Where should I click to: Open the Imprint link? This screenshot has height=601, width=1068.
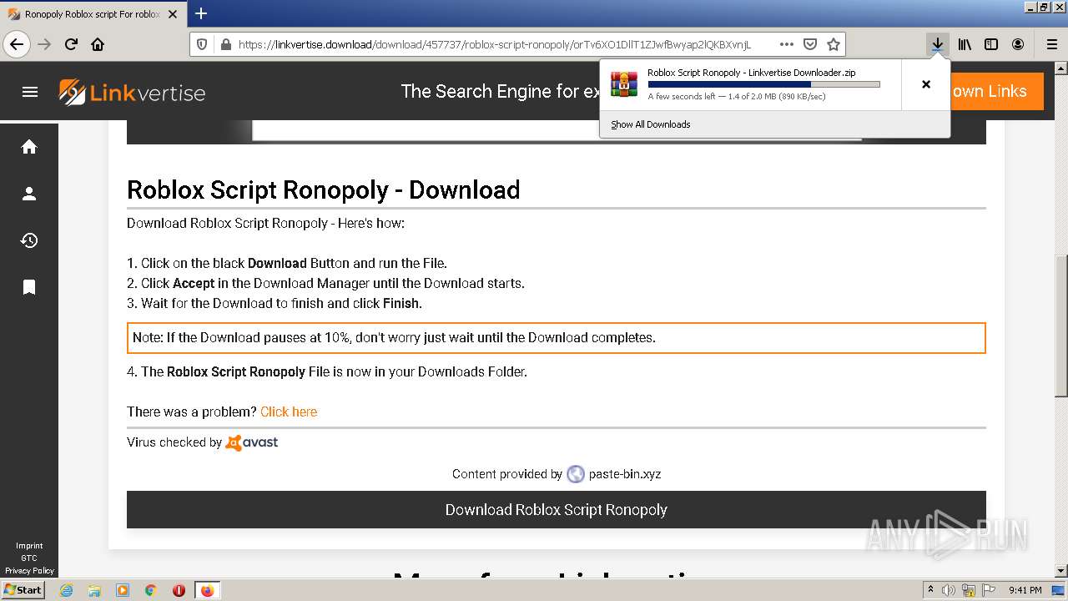(29, 546)
